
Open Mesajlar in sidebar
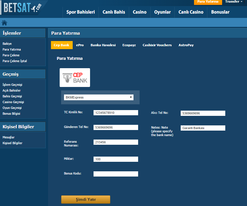[8, 137]
